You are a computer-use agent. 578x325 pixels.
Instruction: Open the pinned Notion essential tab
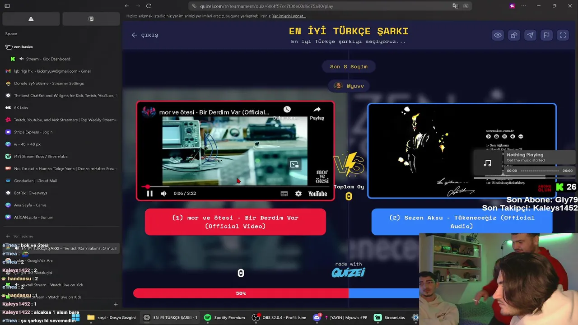coord(91,19)
